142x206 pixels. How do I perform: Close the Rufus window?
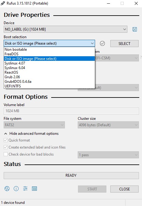tap(136, 3)
